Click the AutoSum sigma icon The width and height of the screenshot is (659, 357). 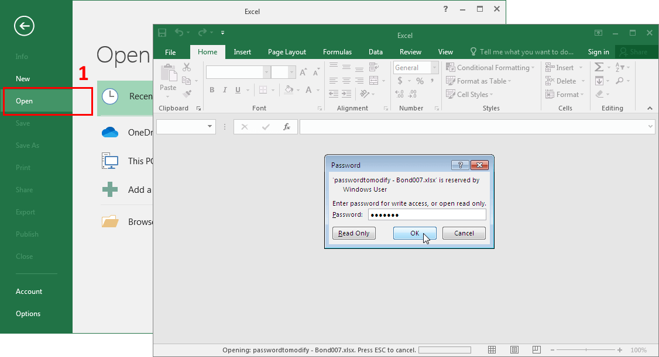tap(599, 67)
